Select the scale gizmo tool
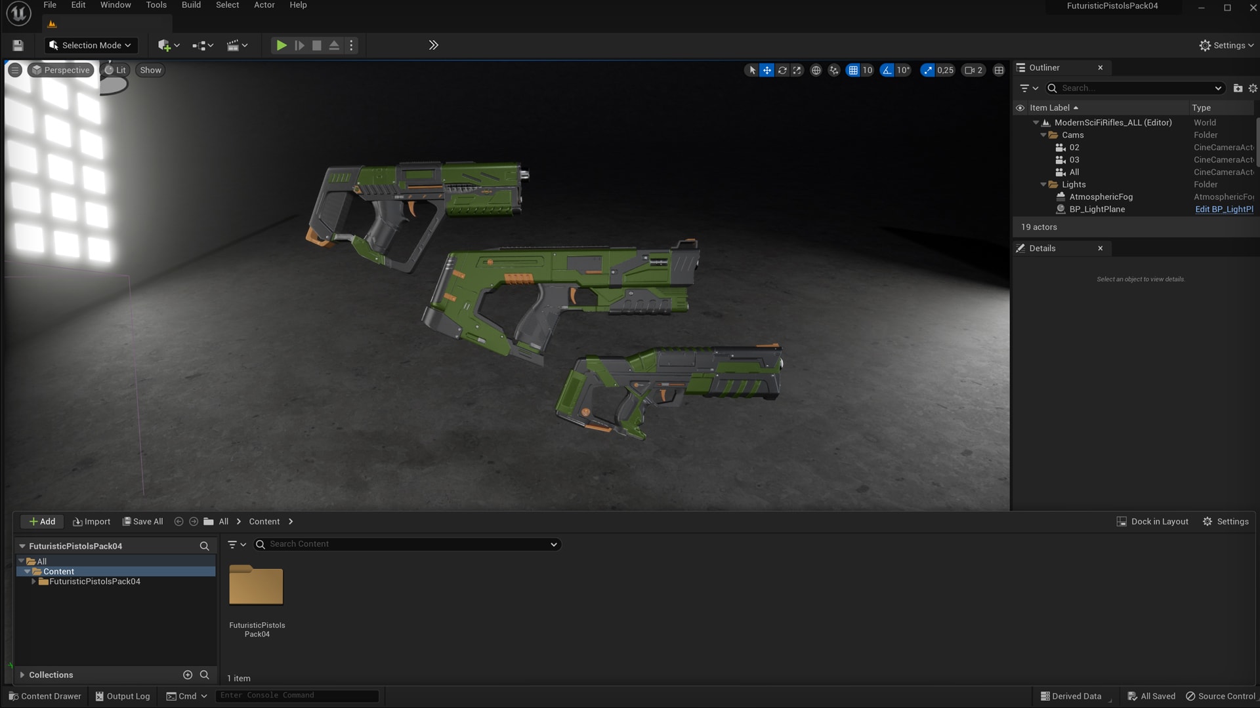The height and width of the screenshot is (708, 1260). pyautogui.click(x=797, y=70)
